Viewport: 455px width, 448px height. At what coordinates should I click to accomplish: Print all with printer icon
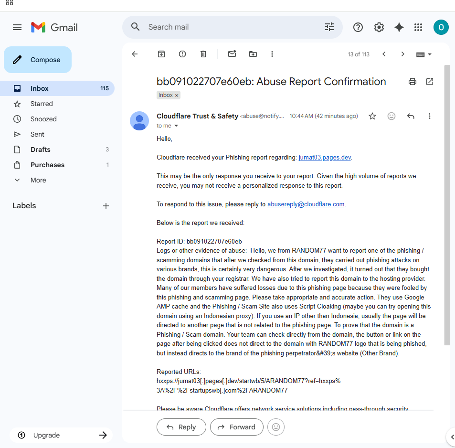click(x=413, y=82)
